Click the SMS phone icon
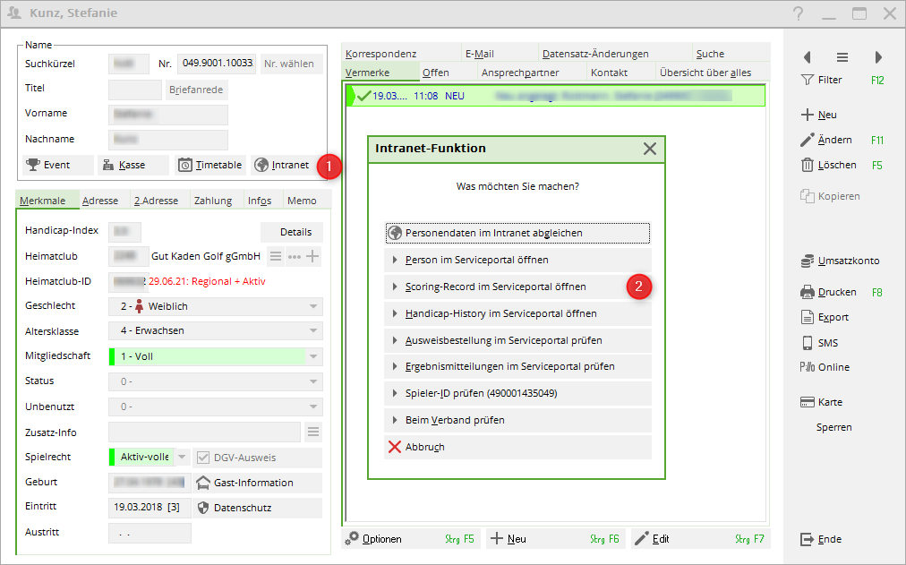 807,343
